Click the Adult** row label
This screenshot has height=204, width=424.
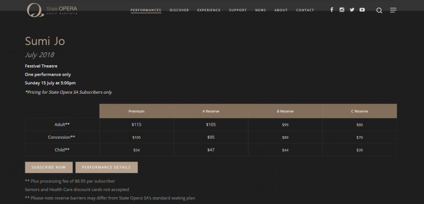pos(62,124)
